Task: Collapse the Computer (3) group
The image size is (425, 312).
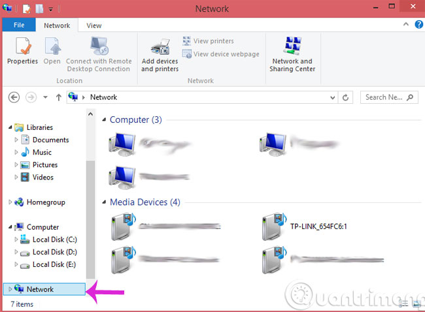Action: [104, 119]
